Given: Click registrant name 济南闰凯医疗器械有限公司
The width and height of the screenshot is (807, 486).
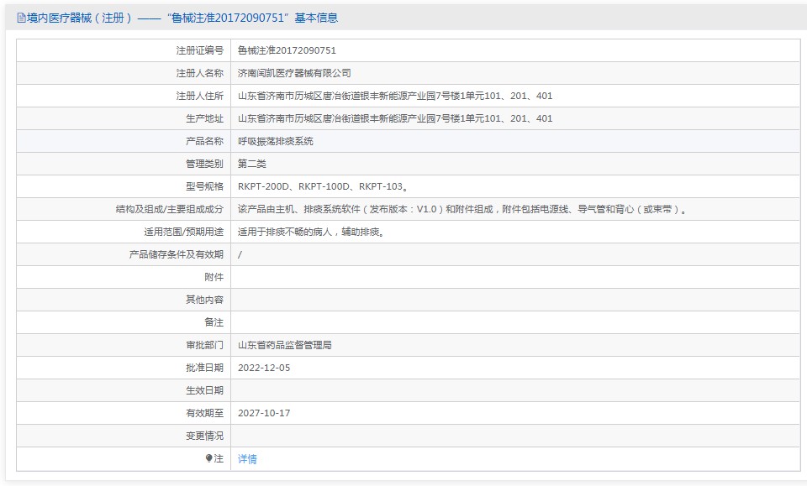Looking at the screenshot, I should click(x=294, y=73).
